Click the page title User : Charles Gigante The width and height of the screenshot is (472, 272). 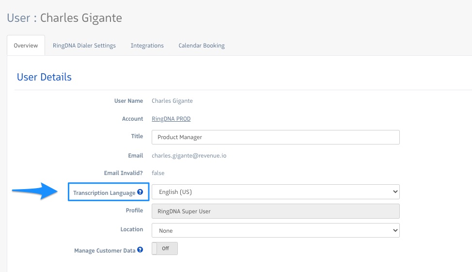[x=64, y=18]
